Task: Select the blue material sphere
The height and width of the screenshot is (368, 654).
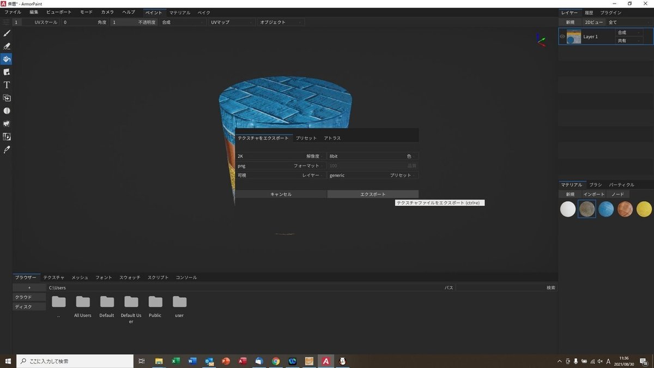Action: pyautogui.click(x=606, y=209)
